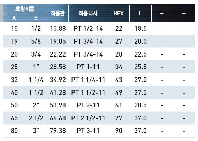Select the value 34.92
The image size is (198, 141).
[x=58, y=80]
